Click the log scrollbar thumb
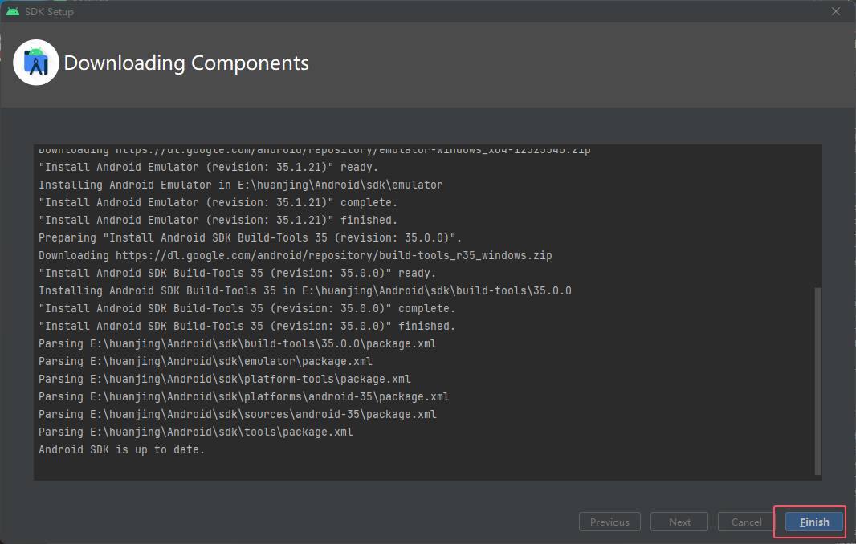This screenshot has height=544, width=856. coord(817,381)
